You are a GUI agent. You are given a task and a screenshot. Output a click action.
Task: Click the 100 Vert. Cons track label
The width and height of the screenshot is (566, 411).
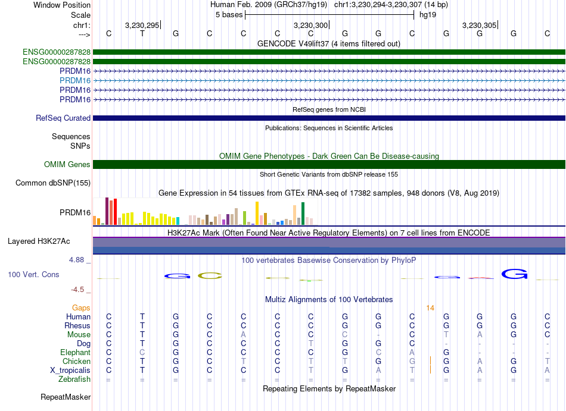[x=33, y=274]
